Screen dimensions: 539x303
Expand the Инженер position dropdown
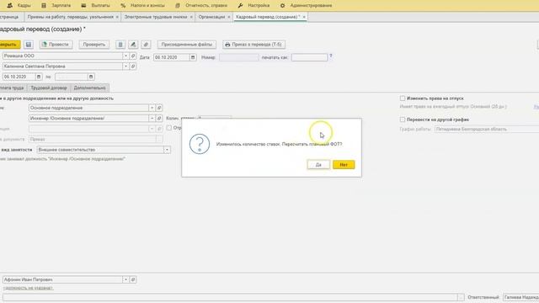(152, 118)
